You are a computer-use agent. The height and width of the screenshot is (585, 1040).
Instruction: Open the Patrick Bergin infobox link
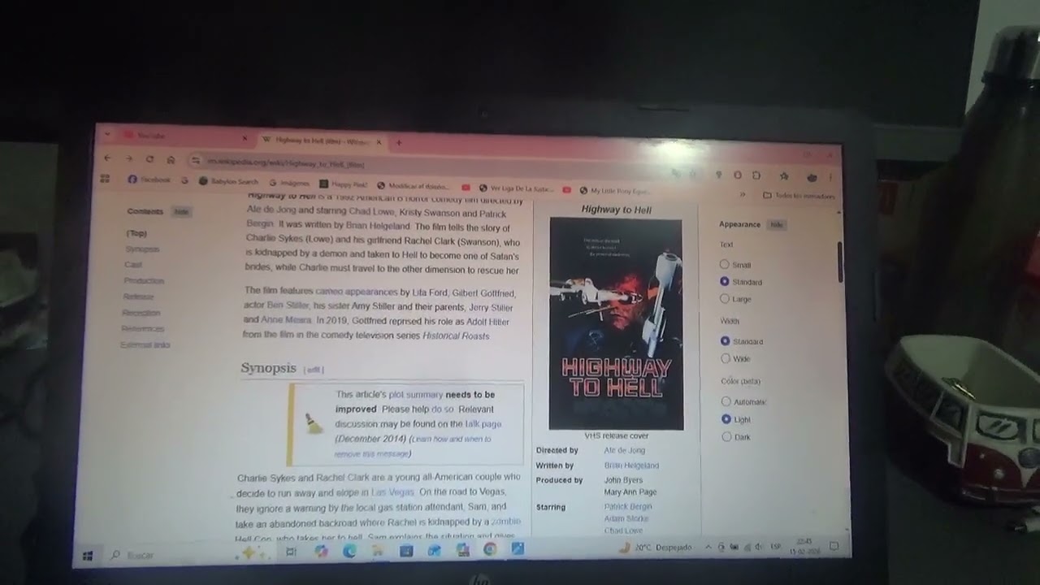(628, 506)
